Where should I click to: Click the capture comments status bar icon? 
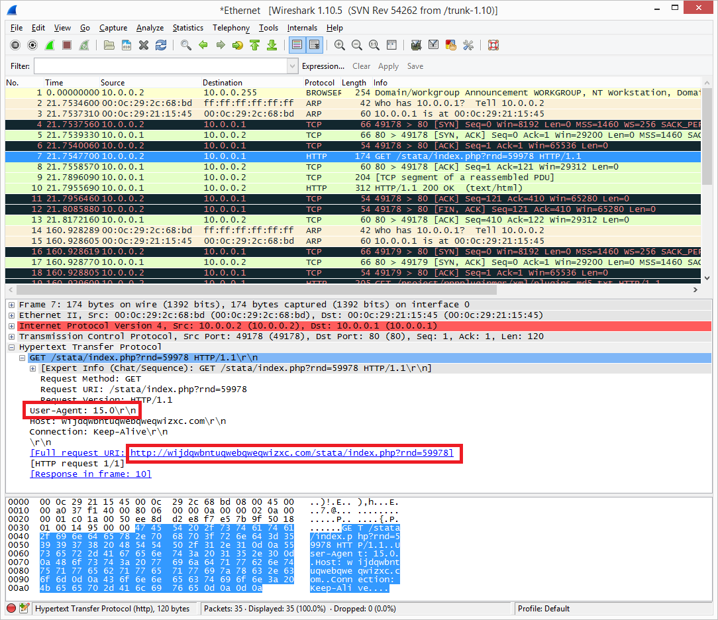pos(25,609)
